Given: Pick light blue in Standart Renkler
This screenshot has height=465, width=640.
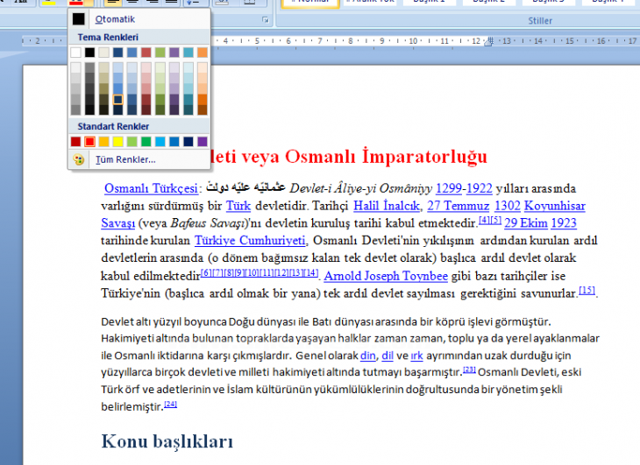Looking at the screenshot, I should (160, 141).
